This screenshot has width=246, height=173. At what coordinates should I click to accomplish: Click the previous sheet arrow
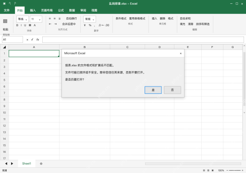6,163
